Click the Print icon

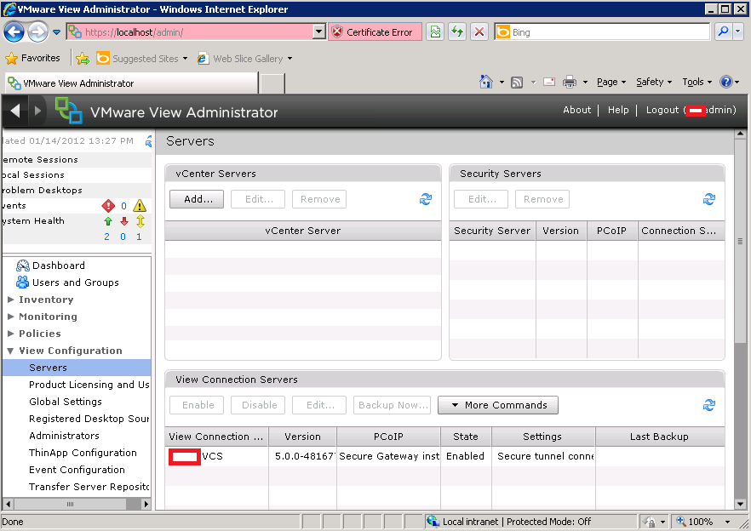(x=570, y=83)
